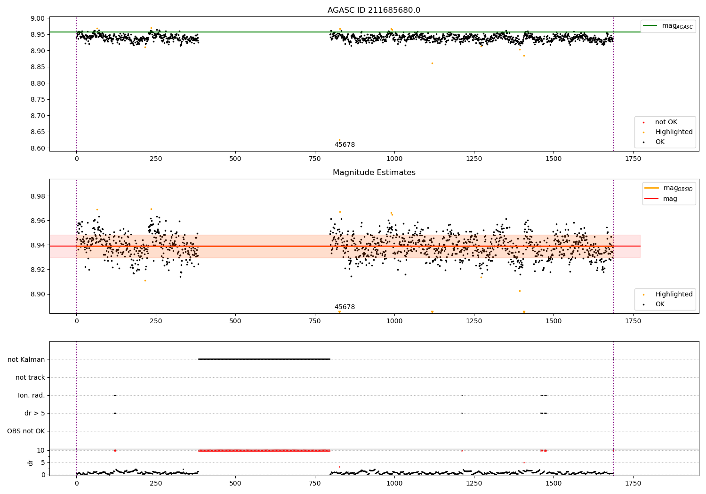
Task: Click the long red dr=10 data bar
Action: pyautogui.click(x=264, y=451)
